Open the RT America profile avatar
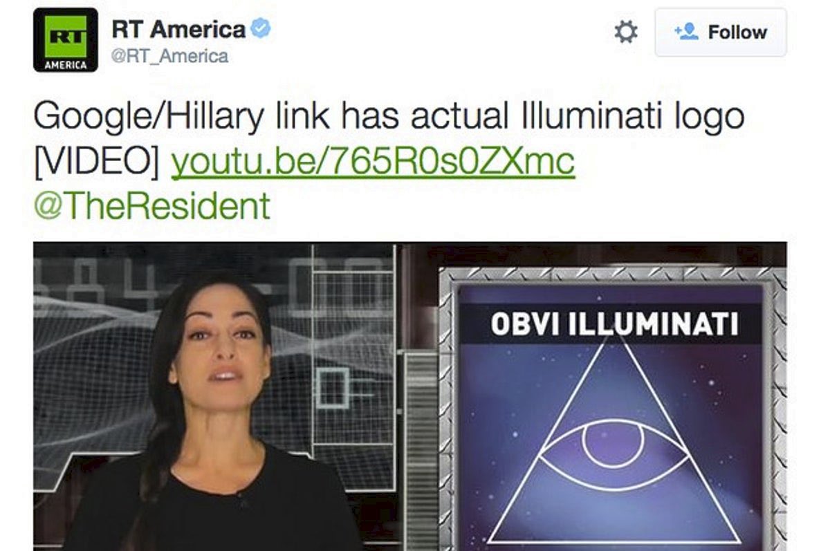Screen dimensions: 830x551 pos(66,40)
